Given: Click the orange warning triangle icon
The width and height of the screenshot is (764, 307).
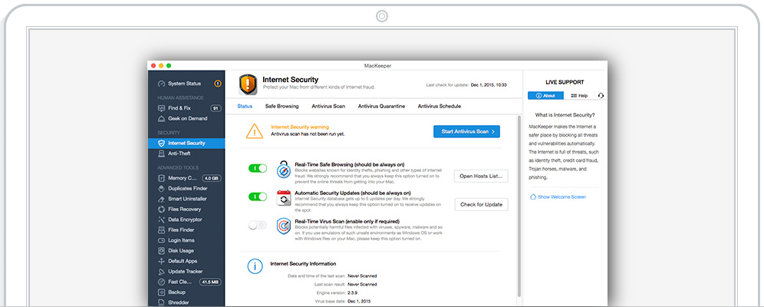Looking at the screenshot, I should point(255,131).
